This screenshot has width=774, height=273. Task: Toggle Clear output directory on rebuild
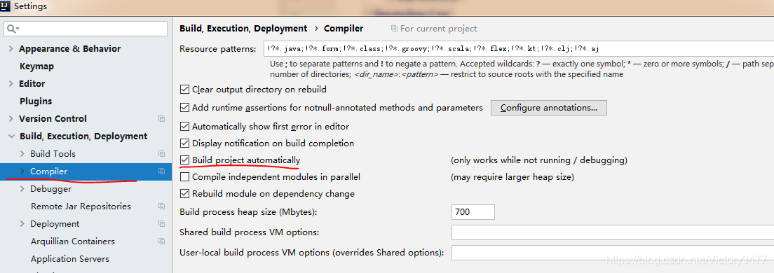(184, 90)
